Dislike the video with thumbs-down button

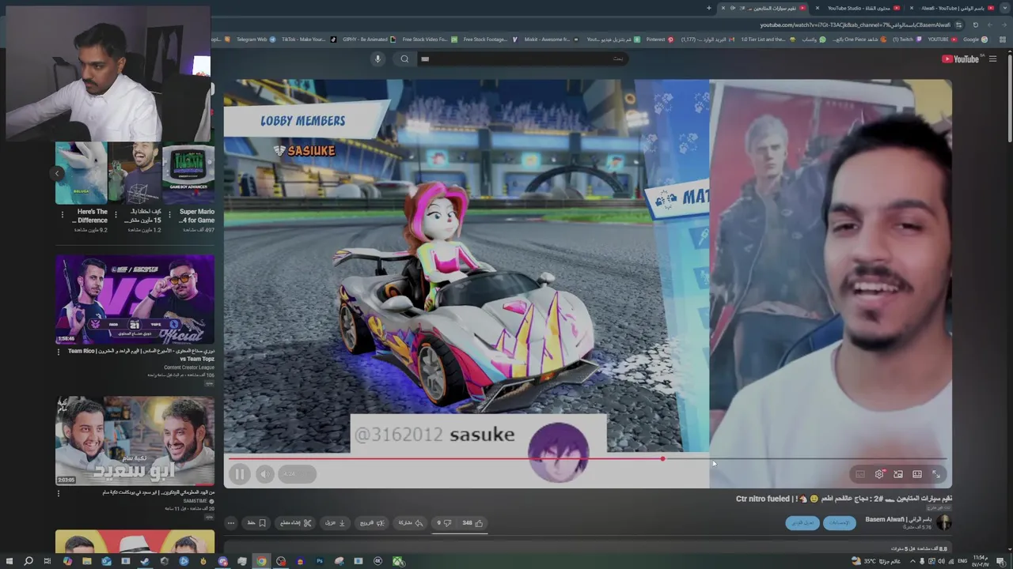pos(445,522)
